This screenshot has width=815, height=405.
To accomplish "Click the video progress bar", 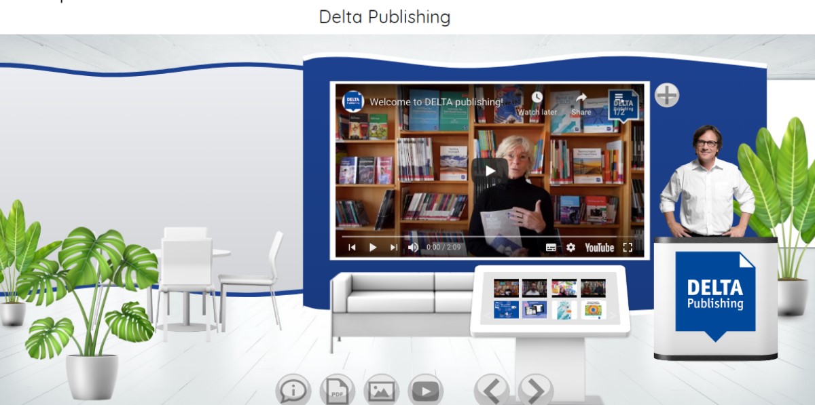I will [489, 237].
